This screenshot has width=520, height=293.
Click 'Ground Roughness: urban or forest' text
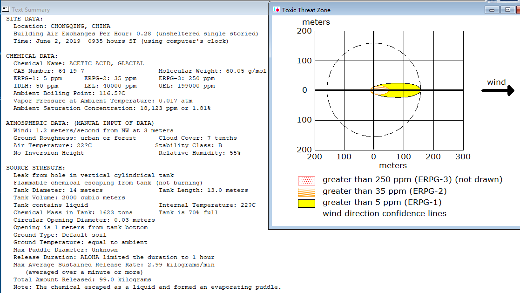(74, 138)
